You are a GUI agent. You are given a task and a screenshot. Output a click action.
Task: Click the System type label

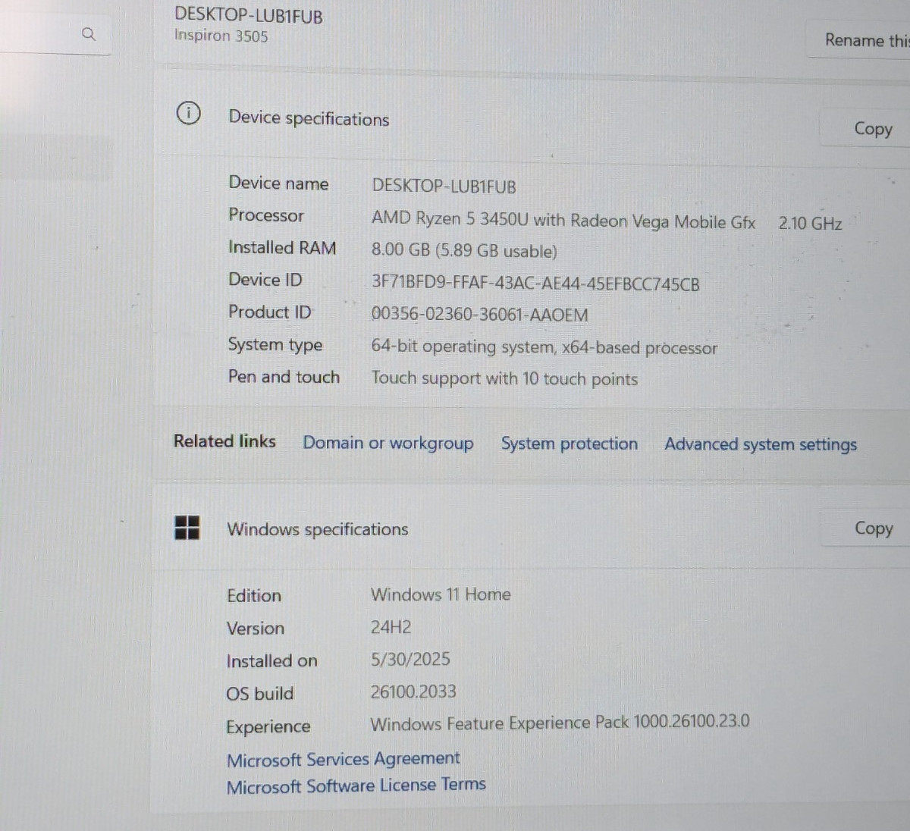(x=275, y=345)
